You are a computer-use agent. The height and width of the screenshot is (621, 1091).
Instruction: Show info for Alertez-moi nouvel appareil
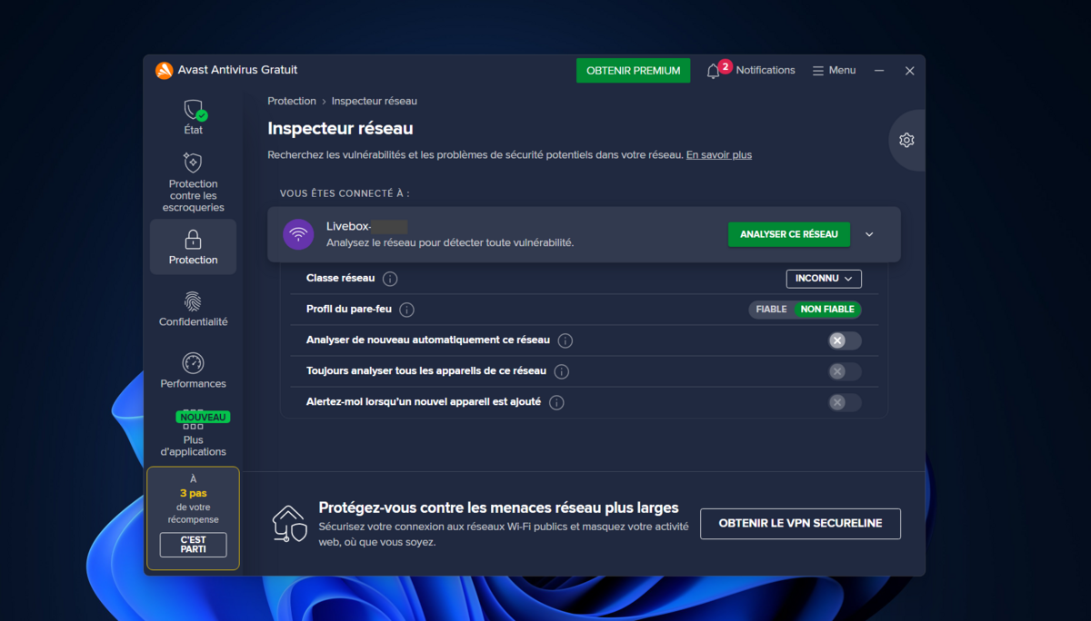(556, 402)
